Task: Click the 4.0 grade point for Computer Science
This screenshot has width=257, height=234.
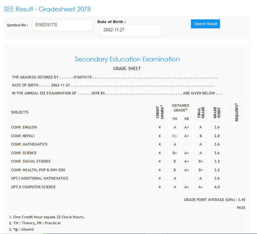Action: pyautogui.click(x=217, y=187)
